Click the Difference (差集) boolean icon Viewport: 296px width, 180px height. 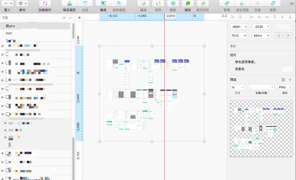tap(273, 3)
